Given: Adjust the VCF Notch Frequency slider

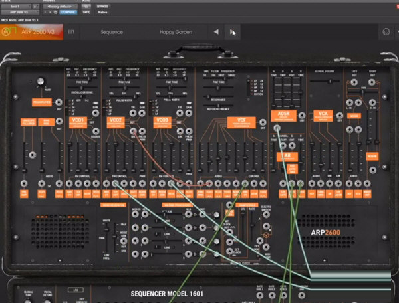Looking at the screenshot, I should coord(218,106).
